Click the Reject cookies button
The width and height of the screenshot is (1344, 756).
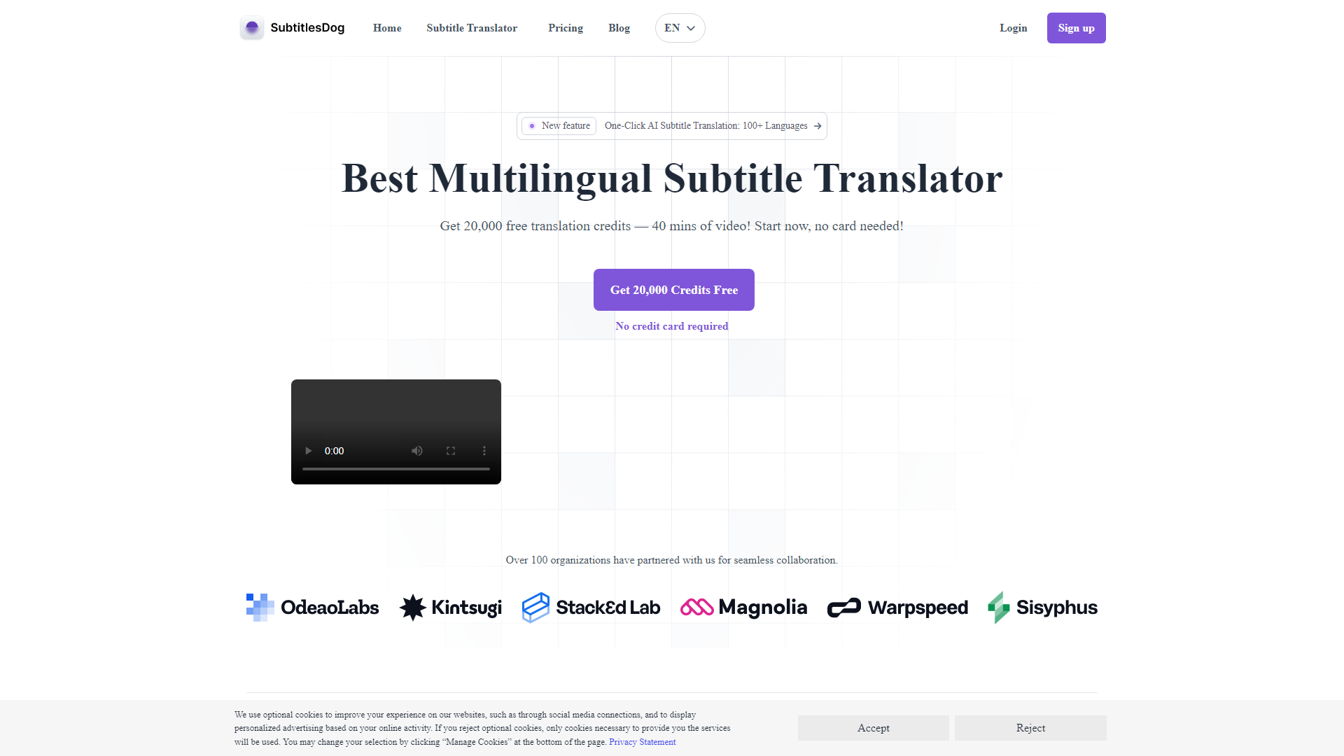click(1030, 727)
